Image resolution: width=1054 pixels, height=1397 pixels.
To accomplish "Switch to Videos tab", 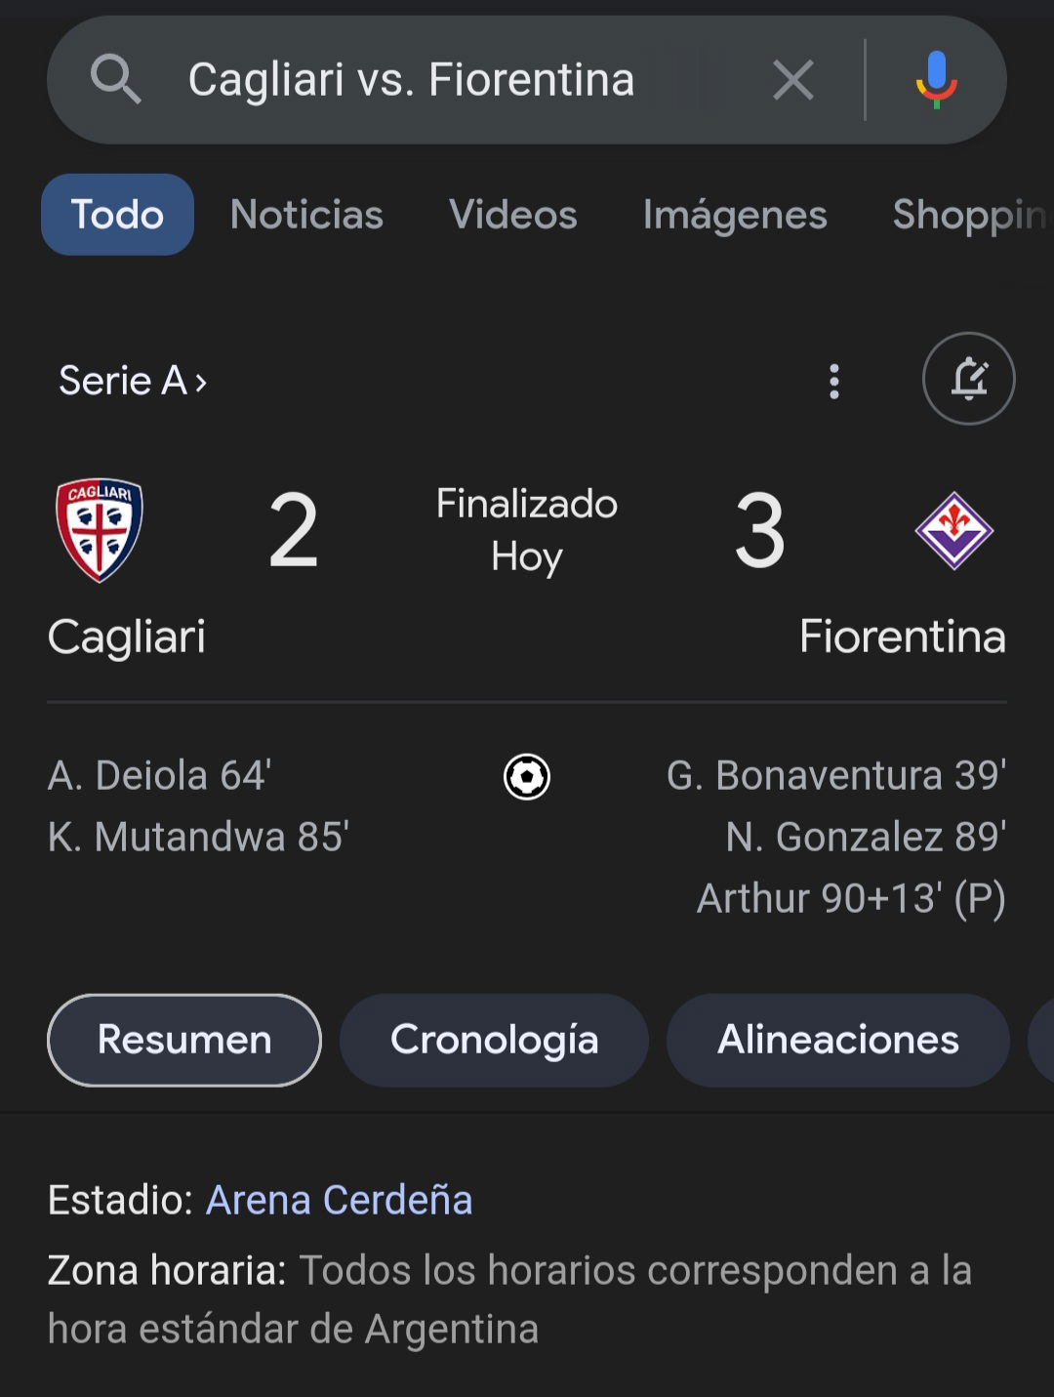I will tap(513, 215).
